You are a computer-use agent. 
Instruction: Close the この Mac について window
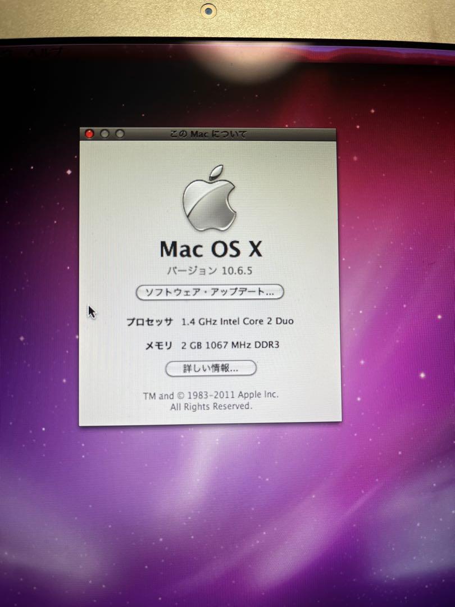[89, 134]
